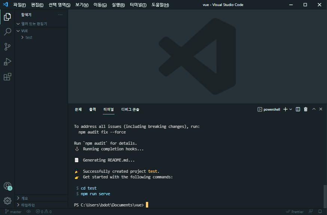
Task: Open the 선택 영역(S) menu
Action: pos(59,5)
